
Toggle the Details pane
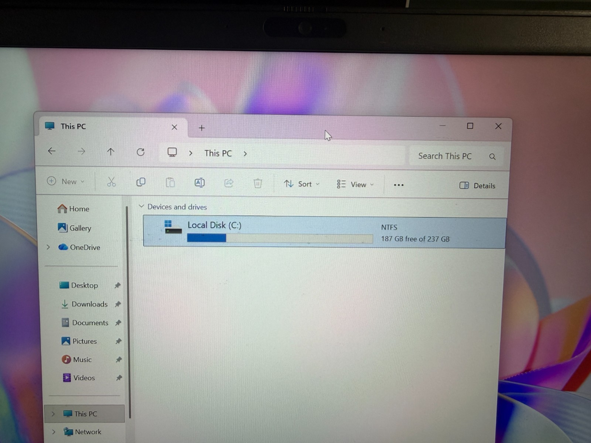click(x=477, y=185)
